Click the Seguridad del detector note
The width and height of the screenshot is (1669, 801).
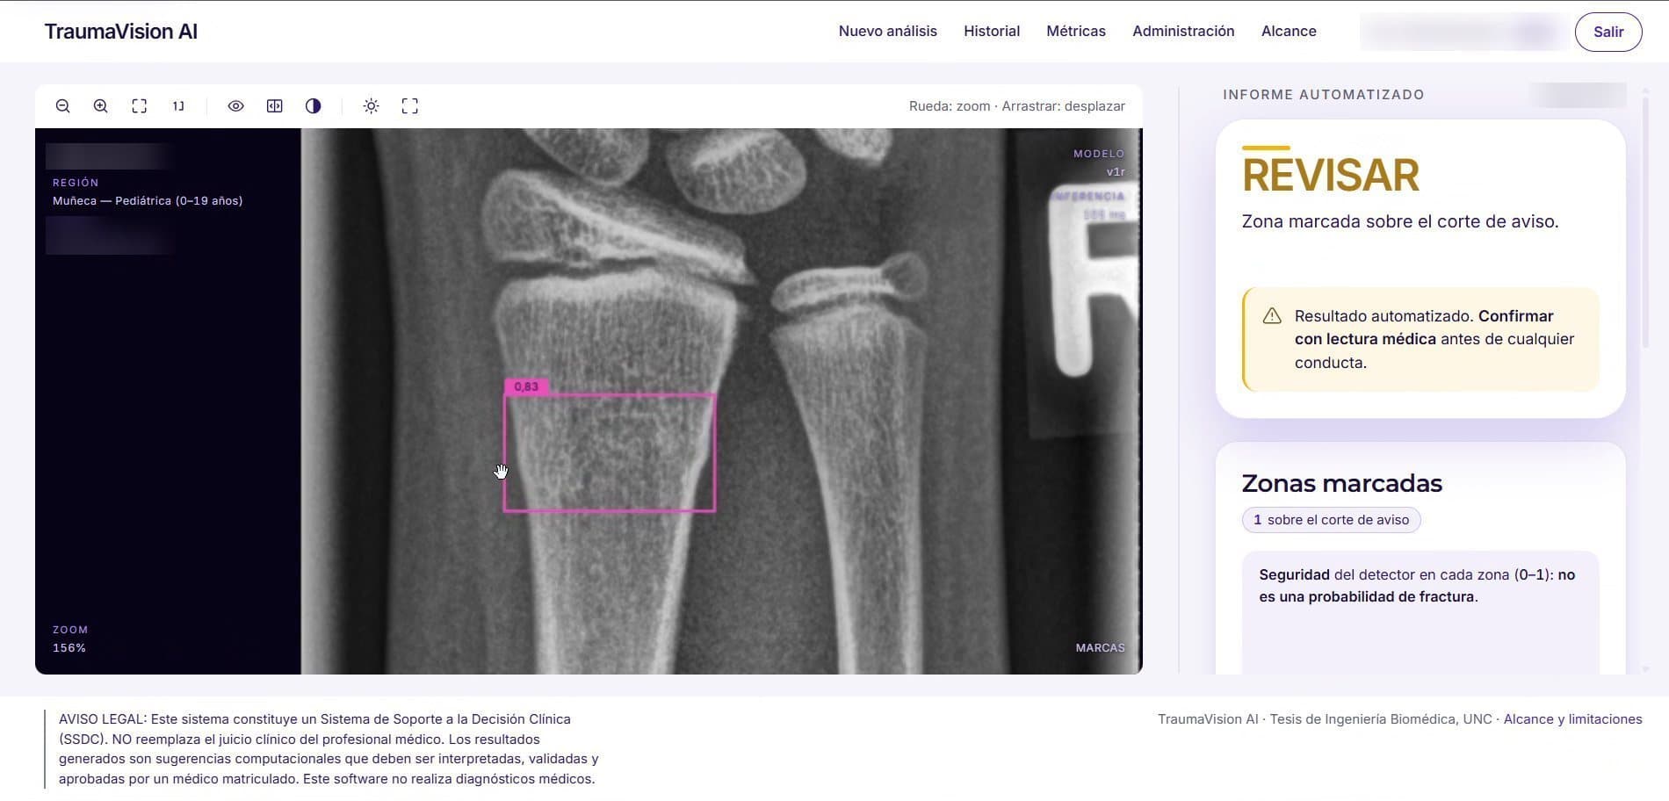[1417, 586]
